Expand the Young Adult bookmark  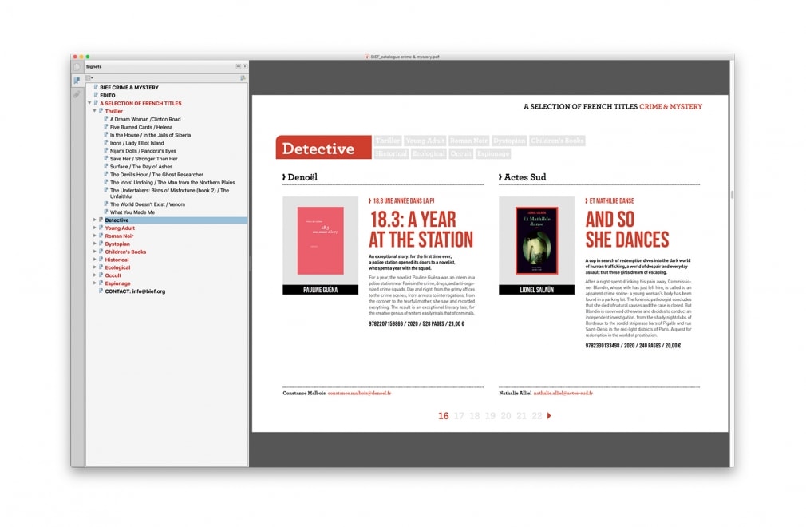[x=95, y=228]
